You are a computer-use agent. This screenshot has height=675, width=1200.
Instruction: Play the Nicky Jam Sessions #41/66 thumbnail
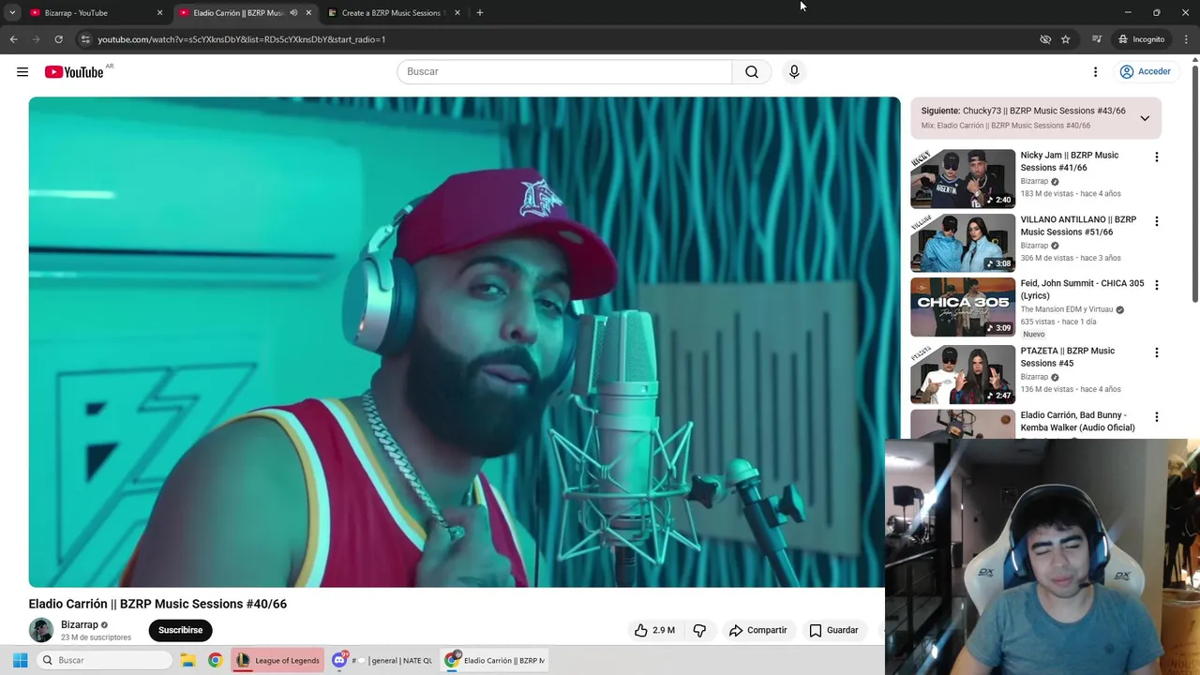[x=963, y=178]
